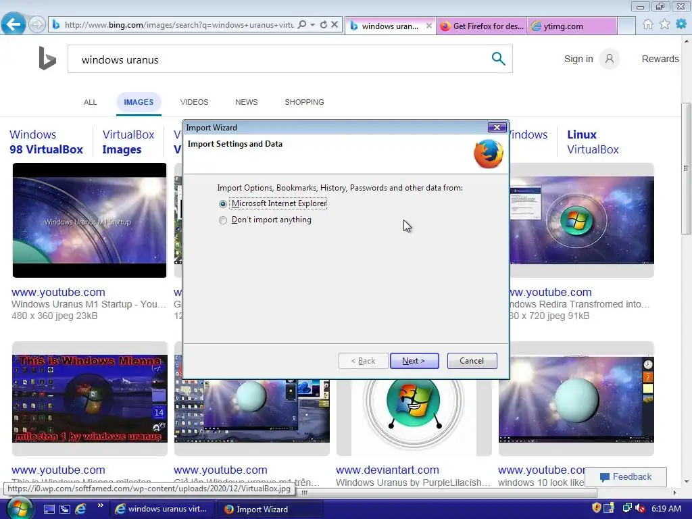Open the Windows Redira thumbnail with orb

[x=582, y=220]
